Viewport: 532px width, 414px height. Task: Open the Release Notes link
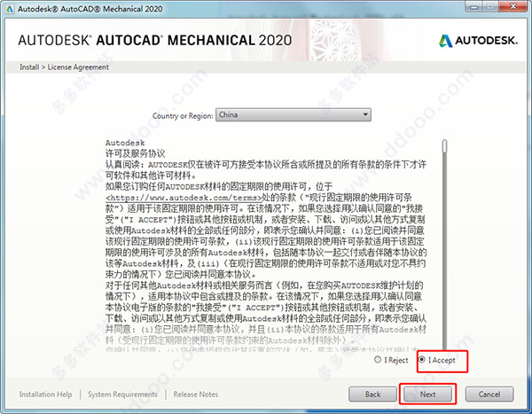pos(195,394)
